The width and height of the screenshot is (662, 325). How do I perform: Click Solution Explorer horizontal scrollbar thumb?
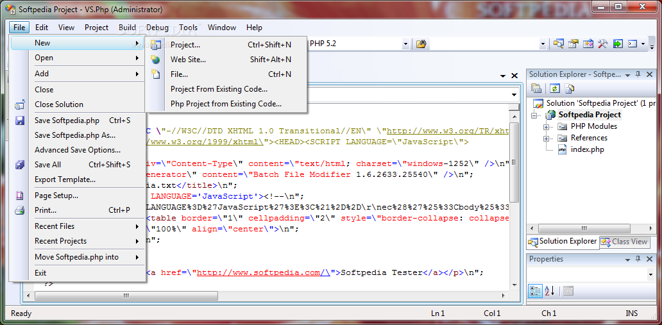pos(584,228)
